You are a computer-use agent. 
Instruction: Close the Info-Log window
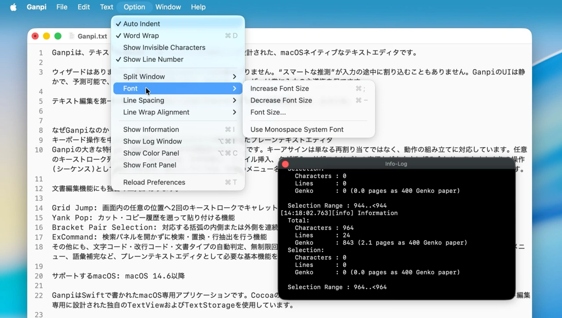tap(285, 164)
